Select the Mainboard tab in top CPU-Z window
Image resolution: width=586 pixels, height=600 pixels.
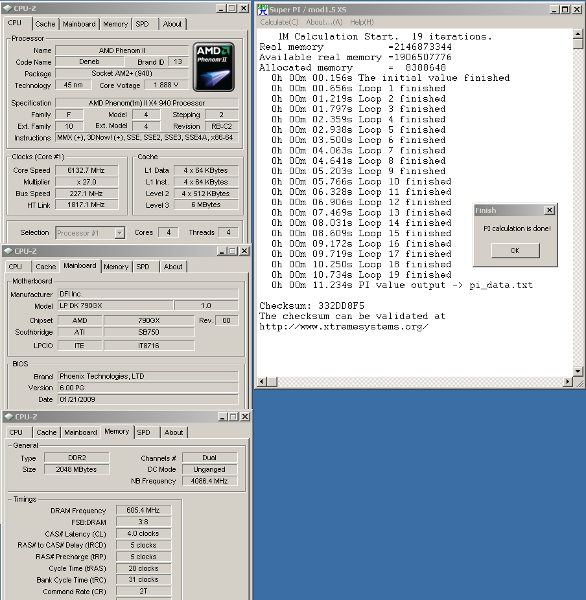79,24
